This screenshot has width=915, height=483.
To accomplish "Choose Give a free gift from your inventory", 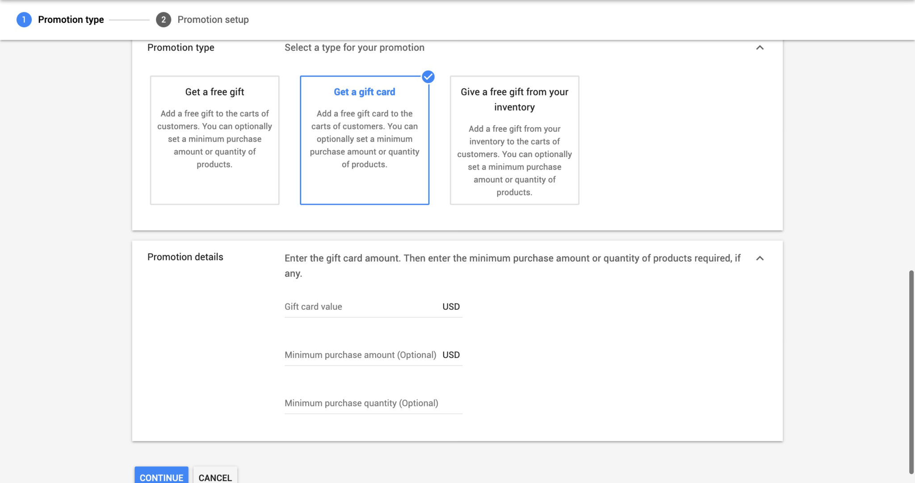I will click(x=514, y=140).
